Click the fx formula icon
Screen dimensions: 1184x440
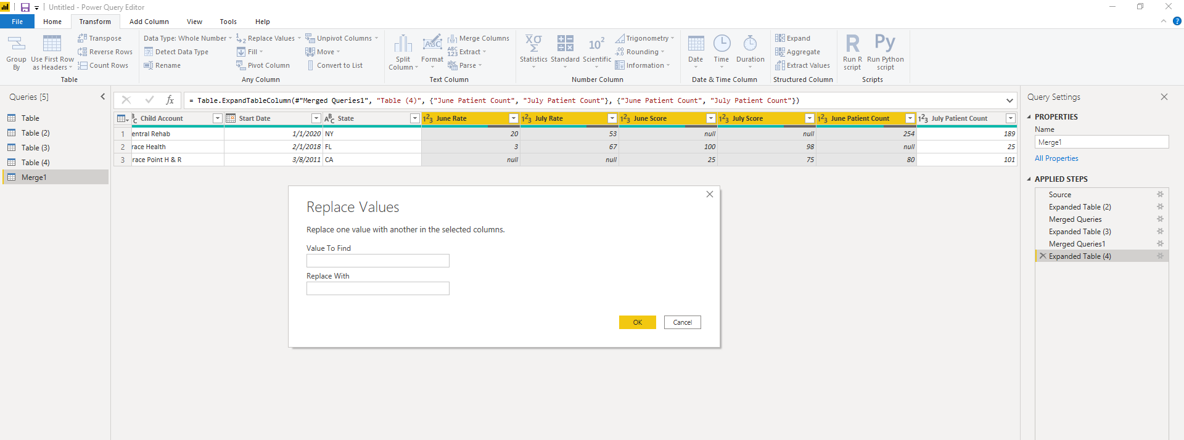point(170,100)
